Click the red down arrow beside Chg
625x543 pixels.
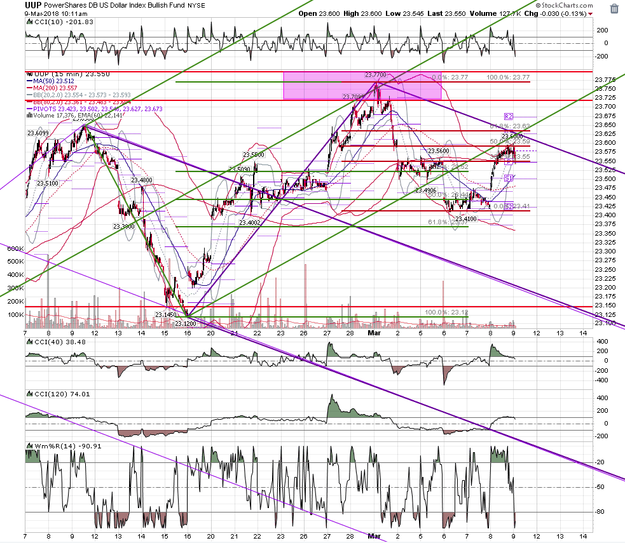590,15
